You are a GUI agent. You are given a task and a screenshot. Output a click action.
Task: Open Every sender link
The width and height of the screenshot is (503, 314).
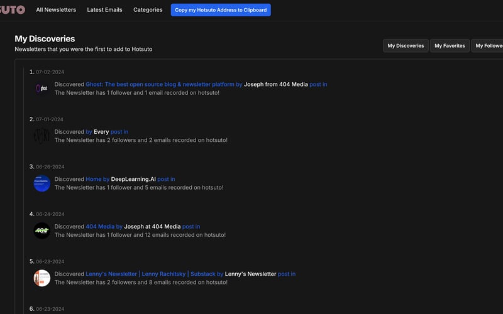coord(101,132)
